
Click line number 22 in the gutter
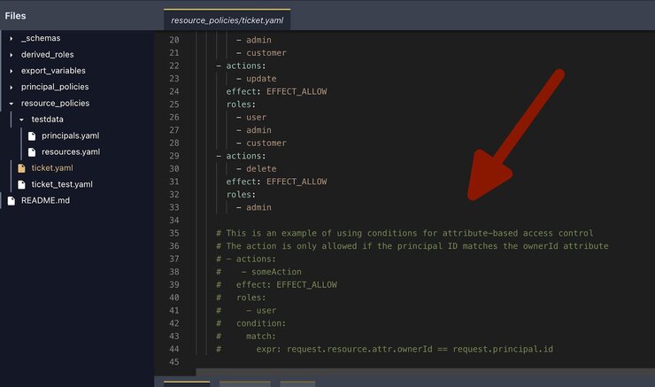(x=174, y=66)
